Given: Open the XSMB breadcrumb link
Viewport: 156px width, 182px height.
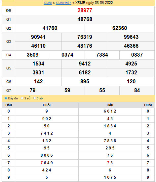Looking at the screenshot, I should pos(48,3).
